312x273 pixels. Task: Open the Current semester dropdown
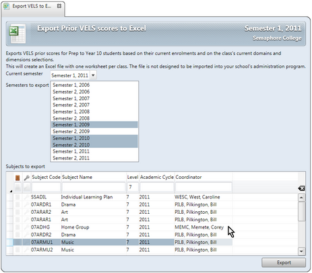pyautogui.click(x=93, y=75)
